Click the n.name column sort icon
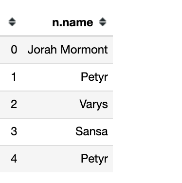 103,22
